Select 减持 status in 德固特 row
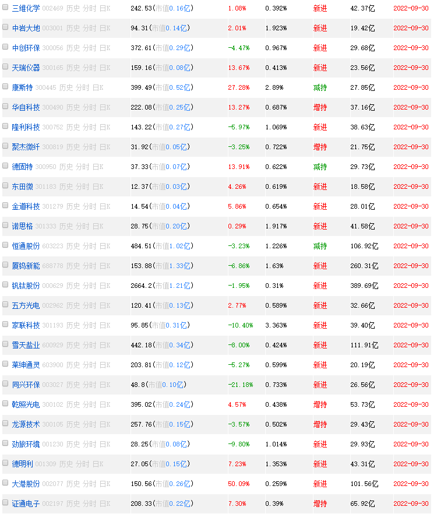Image resolution: width=437 pixels, height=514 pixels. 320,167
